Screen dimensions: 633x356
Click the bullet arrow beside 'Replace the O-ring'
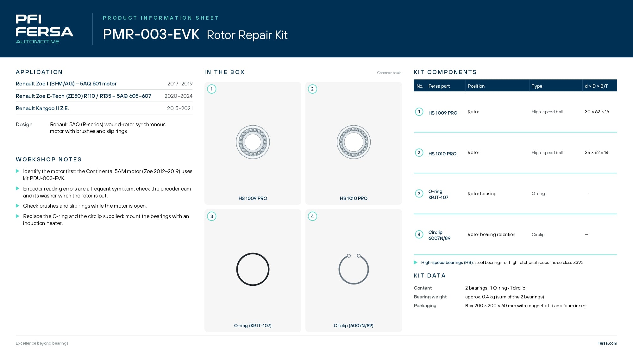click(x=18, y=216)
